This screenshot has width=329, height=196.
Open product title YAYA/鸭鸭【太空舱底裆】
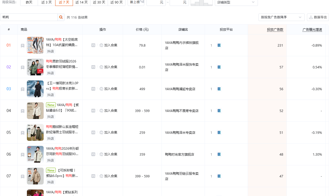[x=62, y=42]
